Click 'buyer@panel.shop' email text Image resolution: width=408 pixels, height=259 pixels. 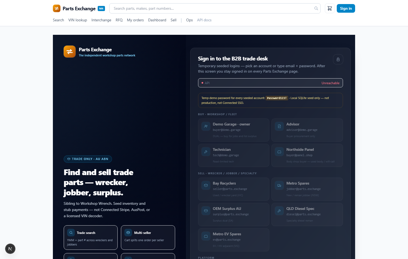click(x=299, y=155)
